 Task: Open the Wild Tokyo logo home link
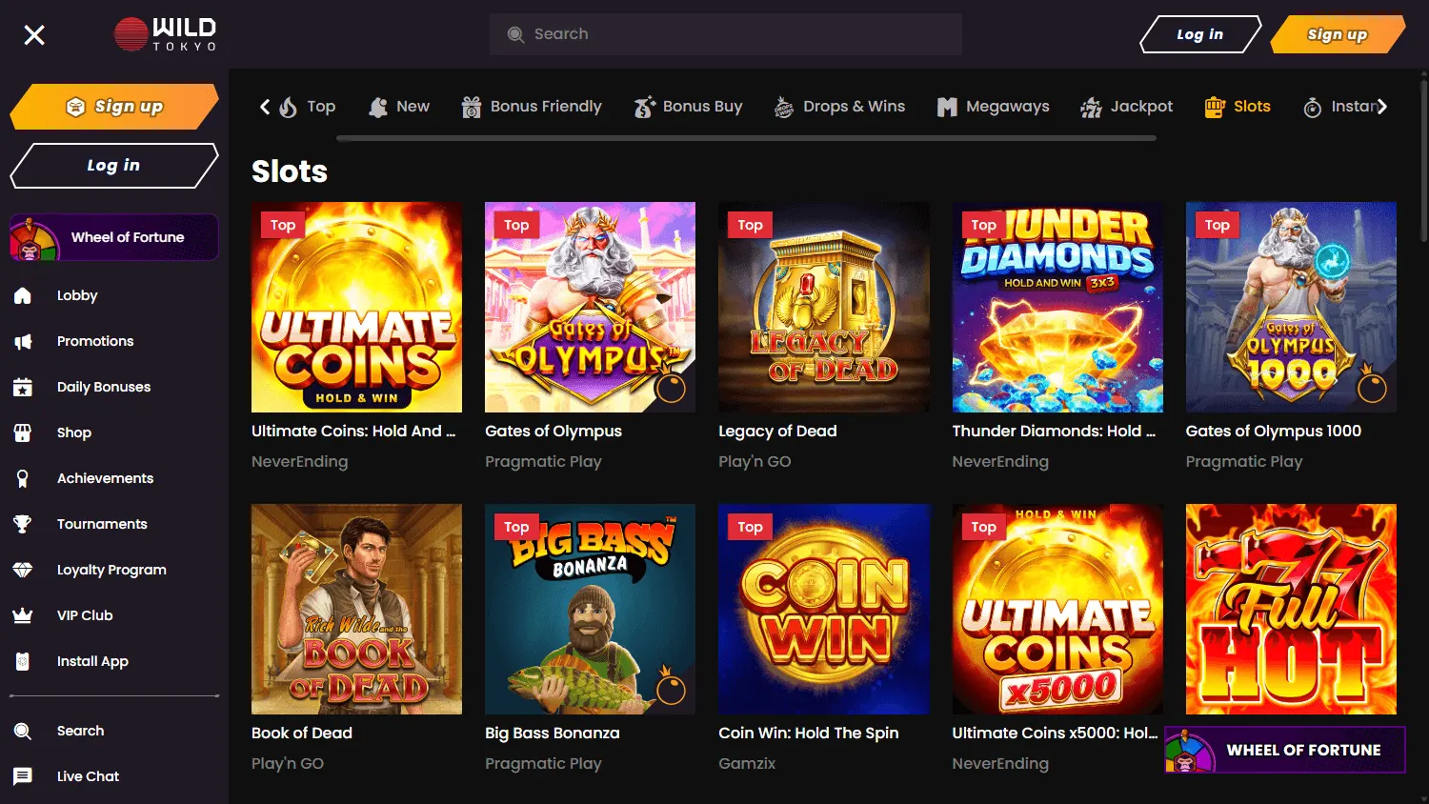[x=166, y=34]
